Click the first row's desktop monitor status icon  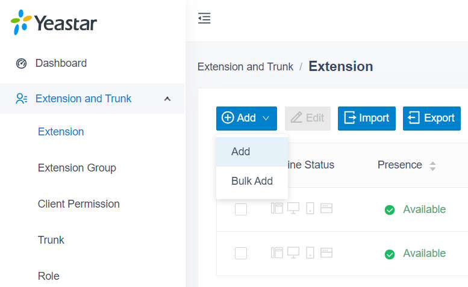point(293,208)
